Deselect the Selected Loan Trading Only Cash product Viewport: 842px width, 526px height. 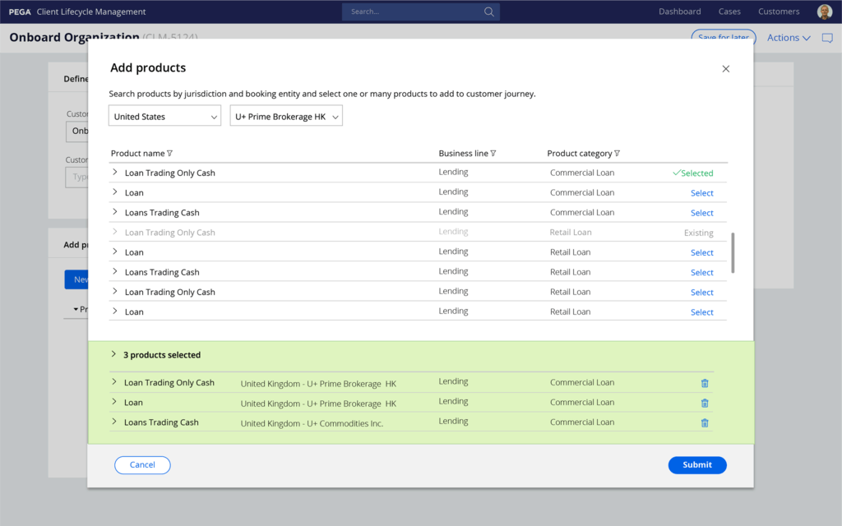pos(692,173)
